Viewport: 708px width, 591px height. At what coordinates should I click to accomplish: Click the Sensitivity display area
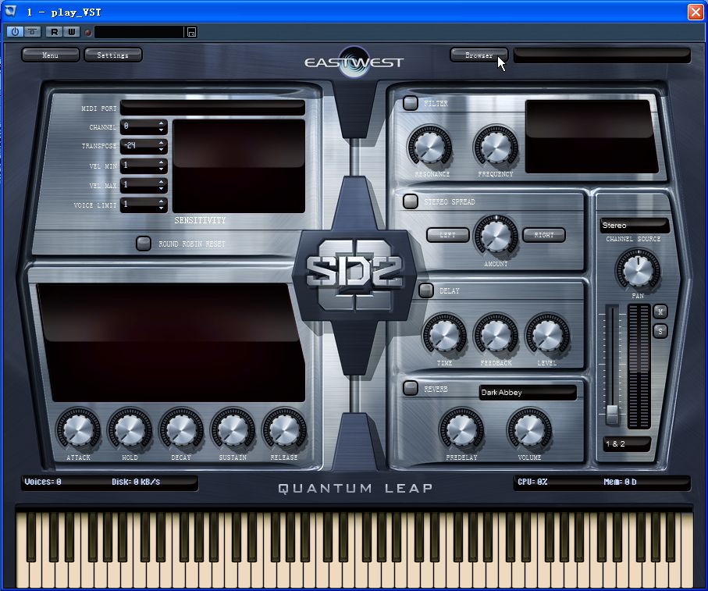[239, 166]
